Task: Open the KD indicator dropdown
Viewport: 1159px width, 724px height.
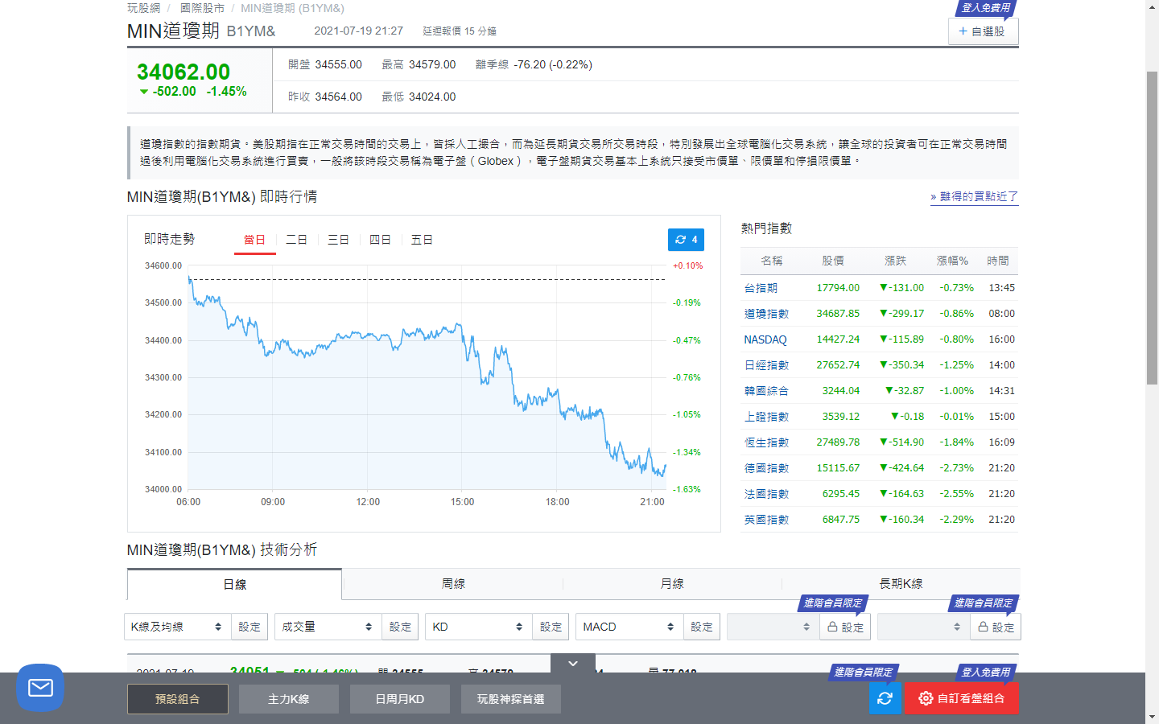Action: click(479, 627)
